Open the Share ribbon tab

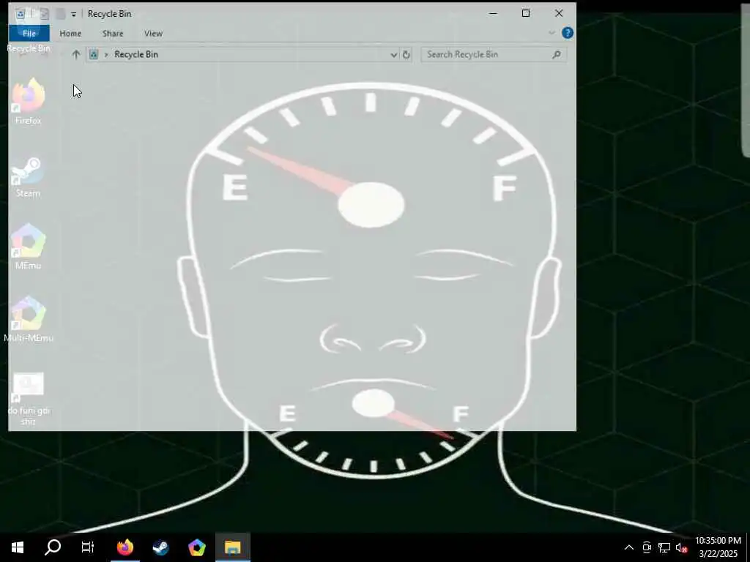(113, 34)
